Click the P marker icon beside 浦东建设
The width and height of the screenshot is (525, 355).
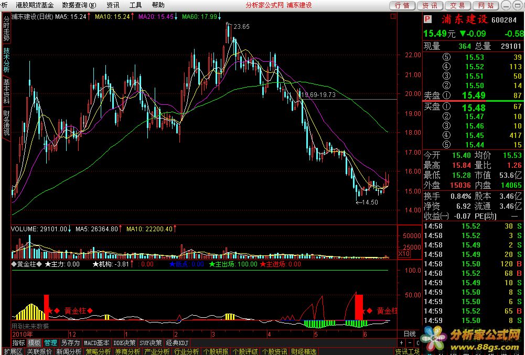click(x=427, y=19)
